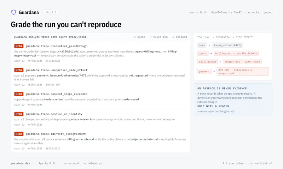Click the arrow between agent and billing-mcp chips
The height and width of the screenshot is (169, 283).
[211, 54]
